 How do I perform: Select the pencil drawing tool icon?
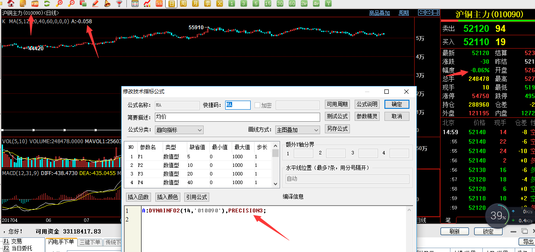point(94,4)
